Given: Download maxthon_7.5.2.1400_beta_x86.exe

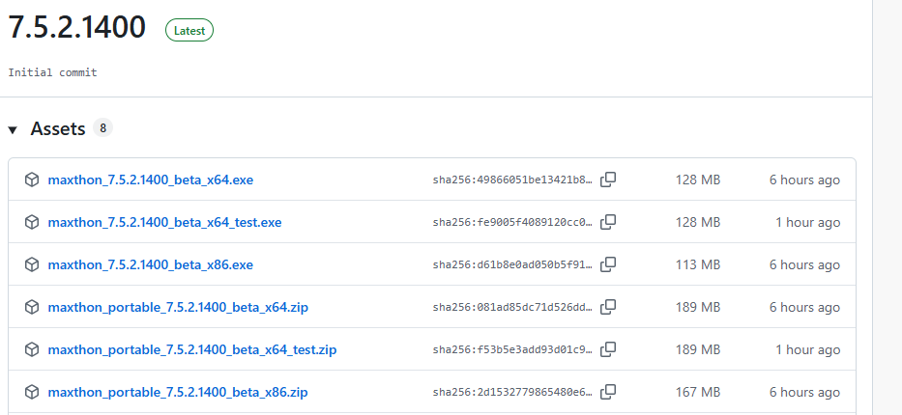Looking at the screenshot, I should [150, 264].
